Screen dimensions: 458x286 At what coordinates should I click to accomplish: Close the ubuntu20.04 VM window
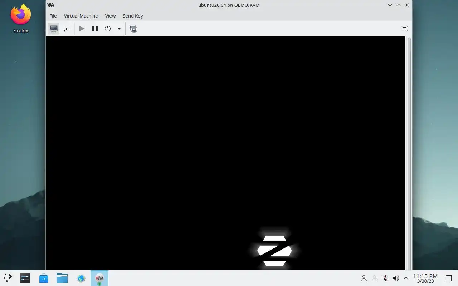click(x=407, y=5)
